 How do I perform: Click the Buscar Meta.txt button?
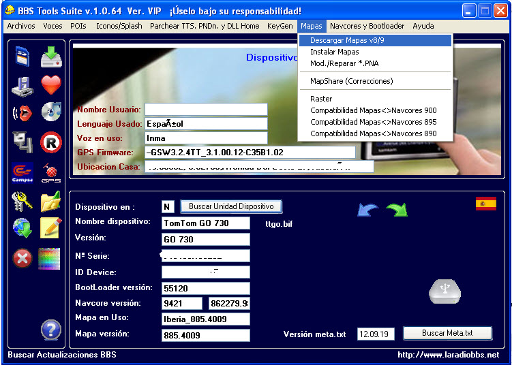pos(447,333)
